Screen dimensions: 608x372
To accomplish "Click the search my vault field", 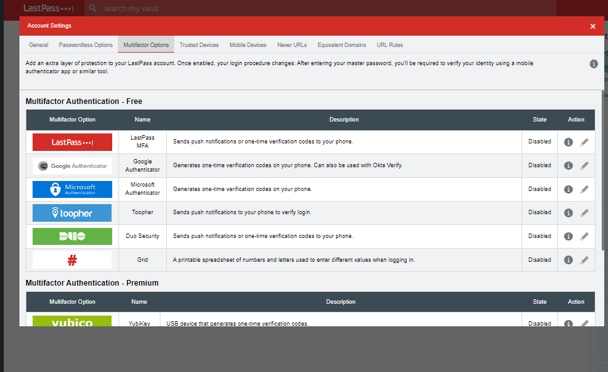I will click(320, 8).
